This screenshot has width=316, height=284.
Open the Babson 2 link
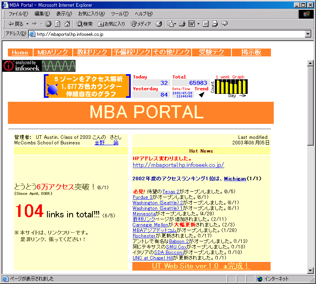point(179,241)
